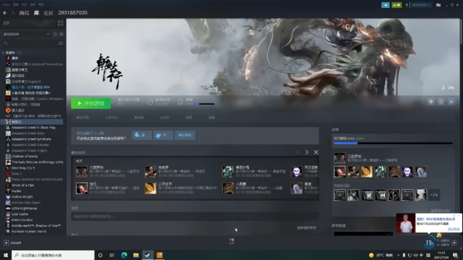Select Dota 2 in library

click(17, 174)
